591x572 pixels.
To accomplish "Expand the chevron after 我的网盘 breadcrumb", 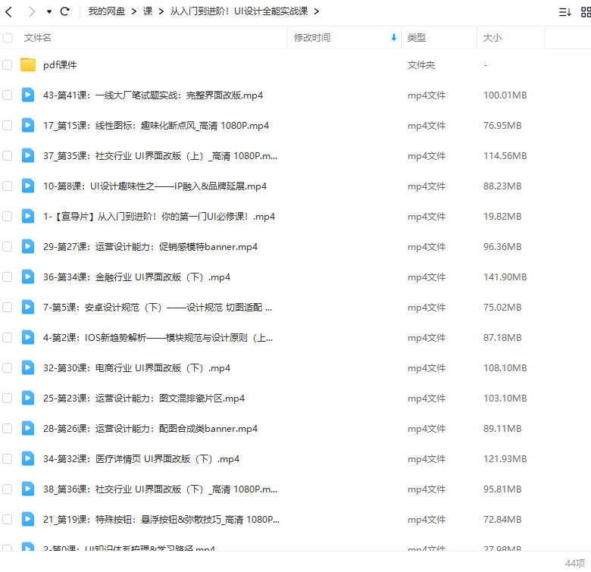I will pos(133,11).
